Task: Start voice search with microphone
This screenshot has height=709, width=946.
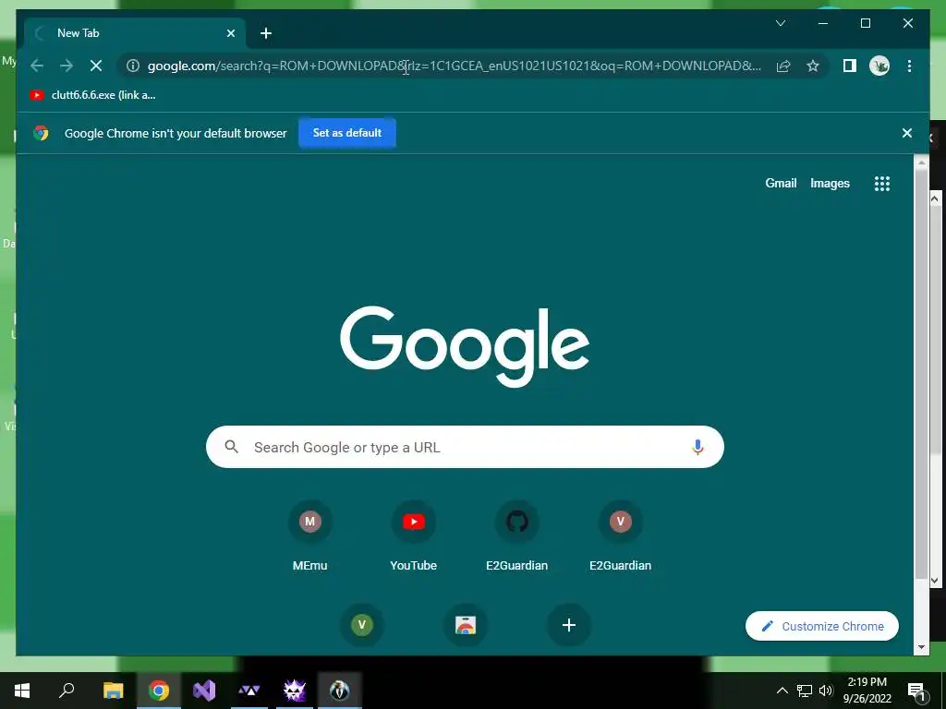Action: pyautogui.click(x=697, y=447)
